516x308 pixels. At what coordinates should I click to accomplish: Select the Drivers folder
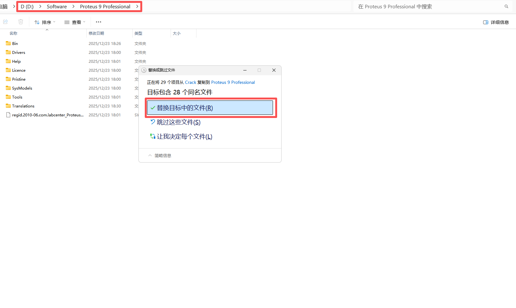click(18, 52)
